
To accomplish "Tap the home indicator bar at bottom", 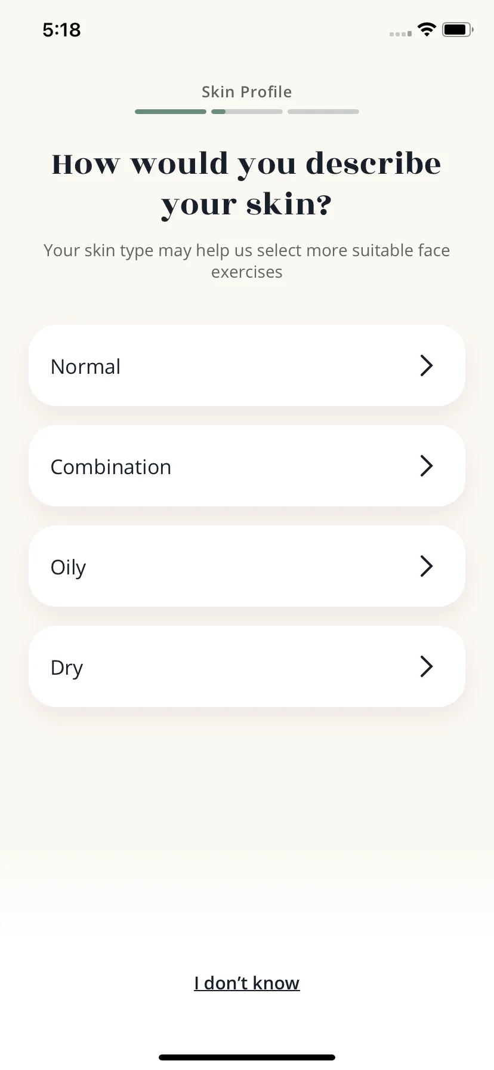I will [247, 1057].
